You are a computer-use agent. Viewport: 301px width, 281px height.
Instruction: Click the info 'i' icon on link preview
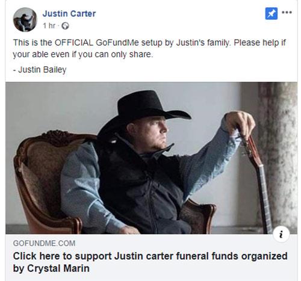(x=281, y=234)
